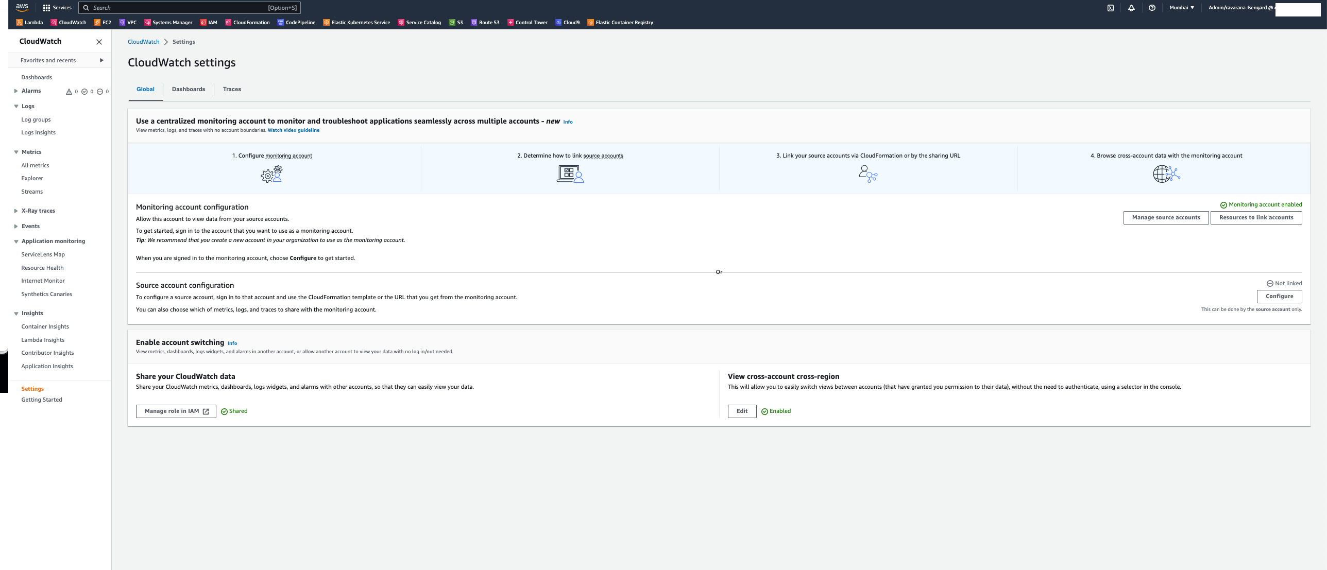
Task: Click the source accounts dotted term
Action: click(x=603, y=156)
